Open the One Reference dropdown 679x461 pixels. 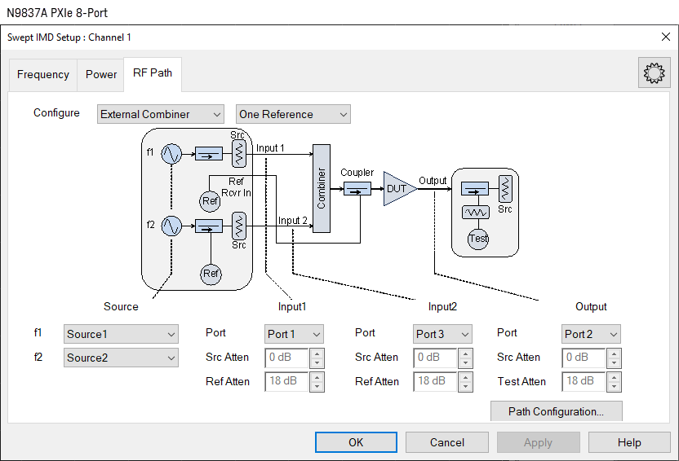point(292,114)
